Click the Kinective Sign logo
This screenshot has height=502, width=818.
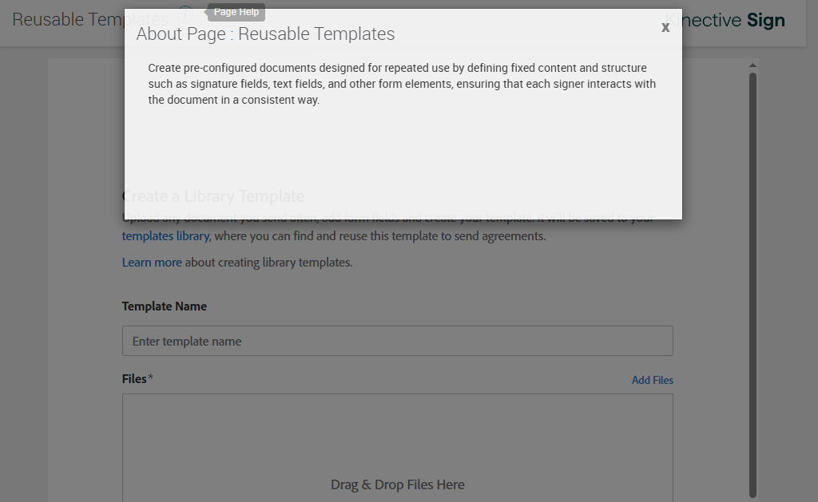pos(725,20)
